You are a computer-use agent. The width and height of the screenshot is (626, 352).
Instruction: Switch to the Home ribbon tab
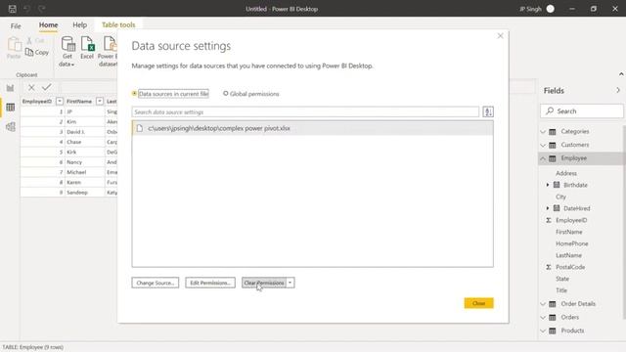point(48,25)
